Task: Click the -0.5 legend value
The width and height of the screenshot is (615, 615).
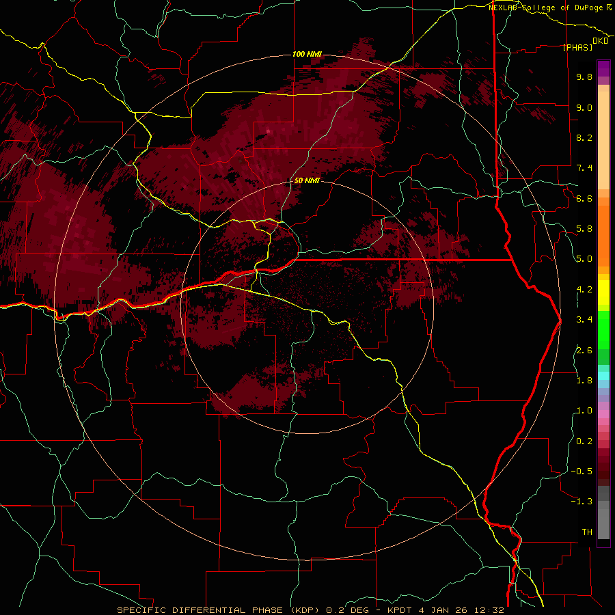Action: (x=582, y=471)
